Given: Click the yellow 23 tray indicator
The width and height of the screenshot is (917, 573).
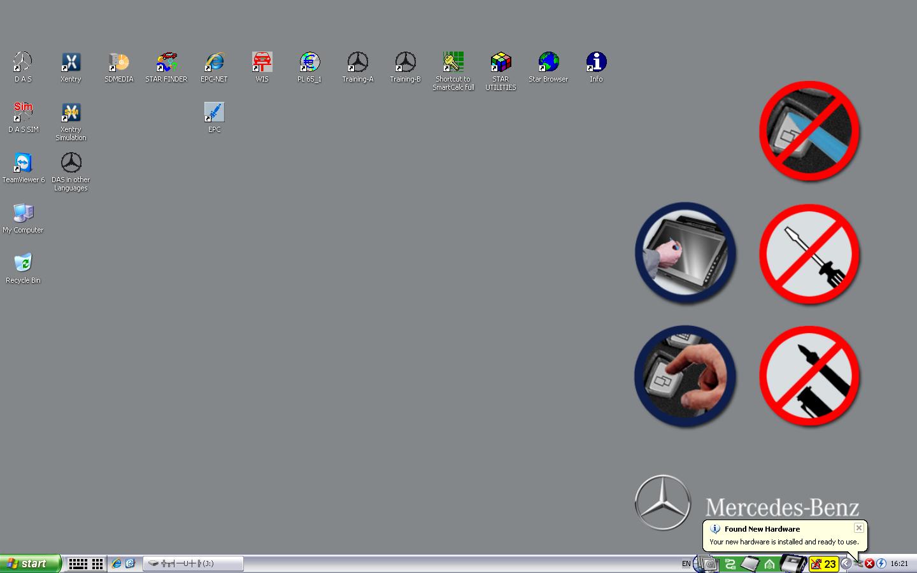Looking at the screenshot, I should coord(823,563).
